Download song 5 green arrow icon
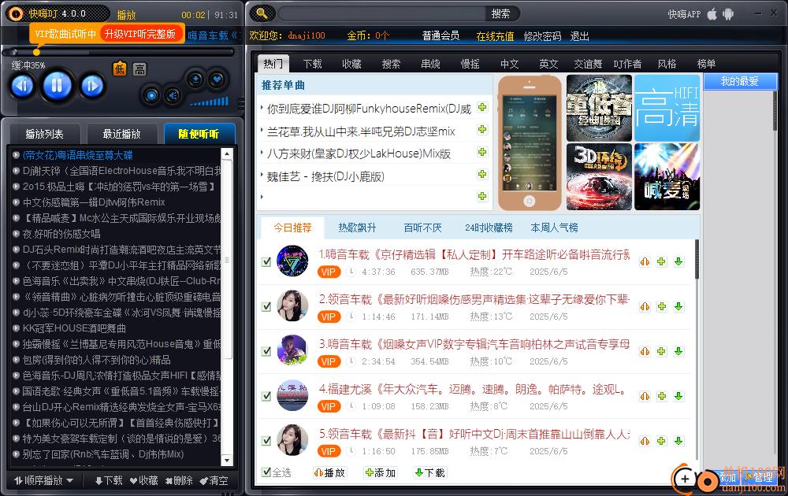The width and height of the screenshot is (788, 496). coord(678,441)
